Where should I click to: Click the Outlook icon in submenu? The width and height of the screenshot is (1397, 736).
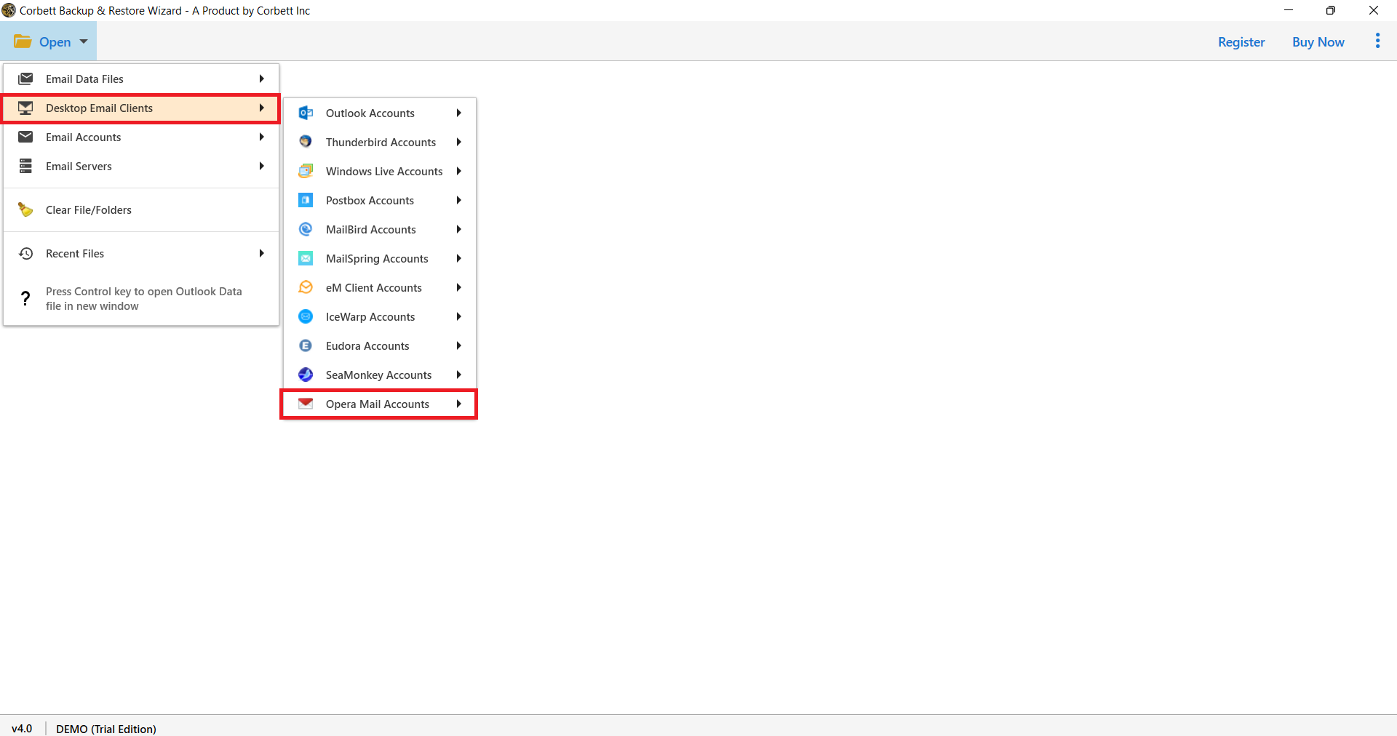click(306, 113)
